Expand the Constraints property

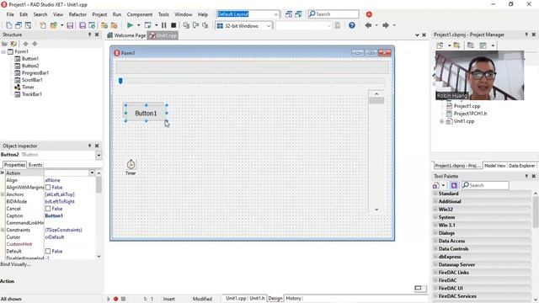pos(3,230)
